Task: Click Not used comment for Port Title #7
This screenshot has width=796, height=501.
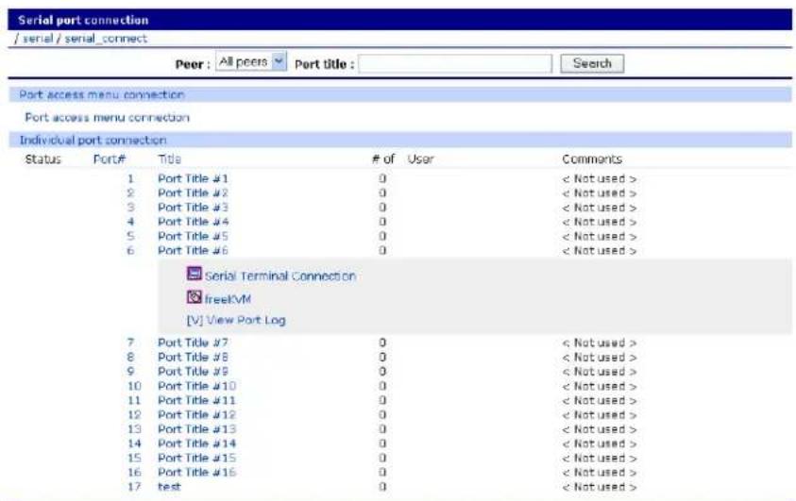Action: tap(599, 342)
